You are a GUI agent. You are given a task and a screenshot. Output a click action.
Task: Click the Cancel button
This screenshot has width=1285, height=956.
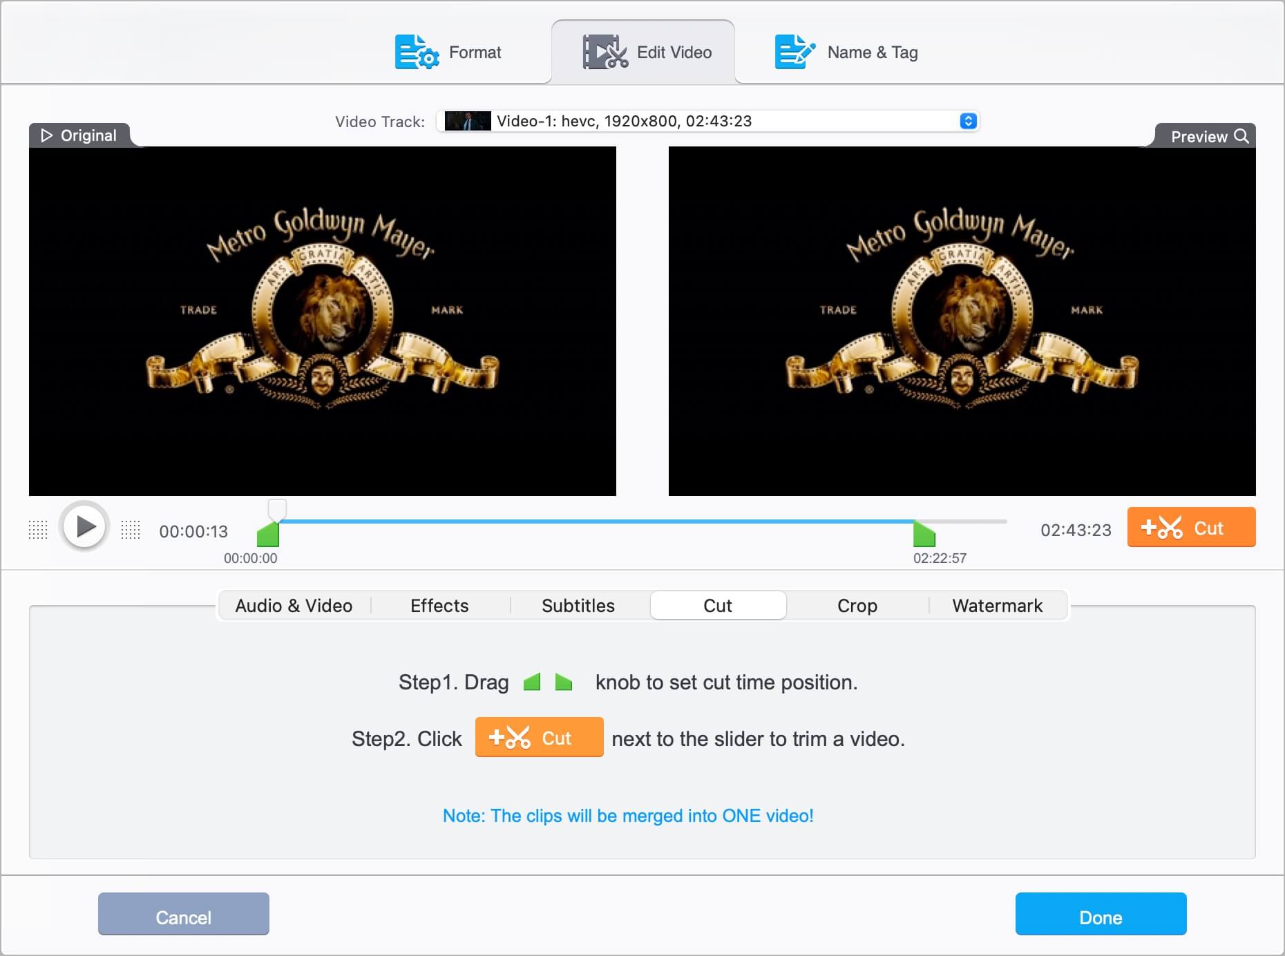pos(184,915)
